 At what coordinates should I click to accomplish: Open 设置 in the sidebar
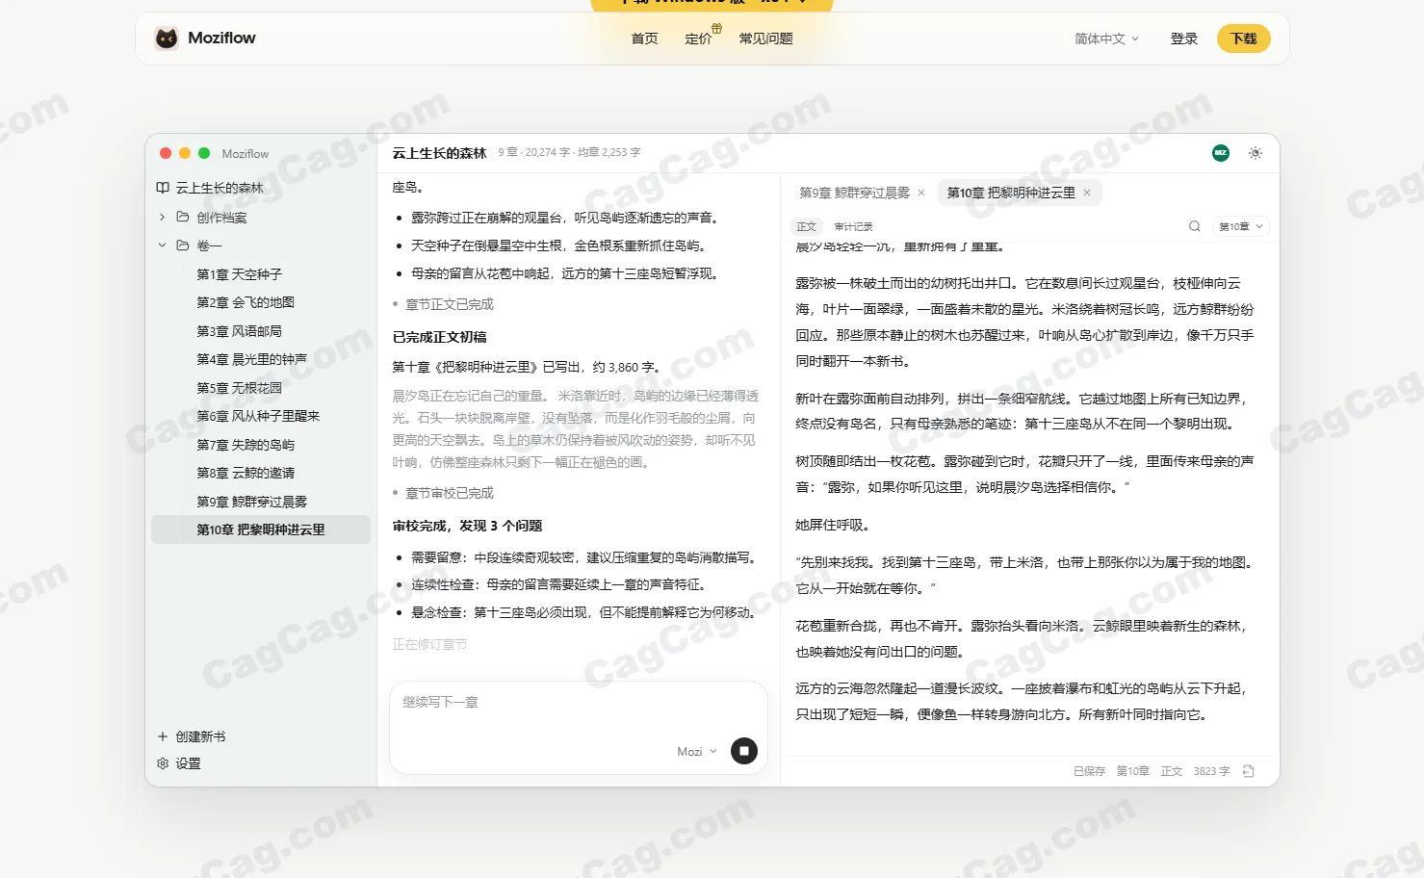[188, 763]
